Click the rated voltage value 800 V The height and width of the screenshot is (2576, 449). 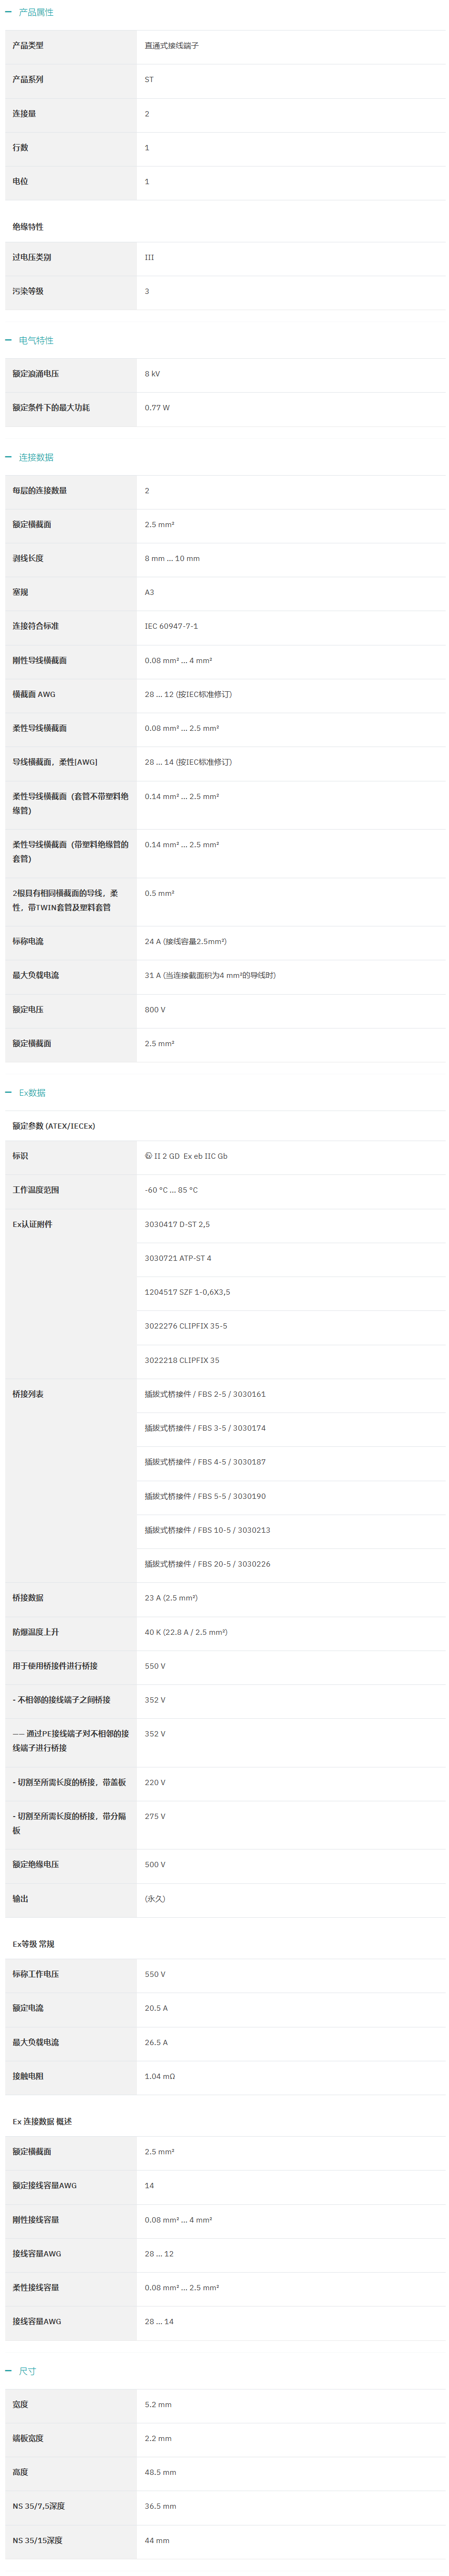[x=155, y=1010]
